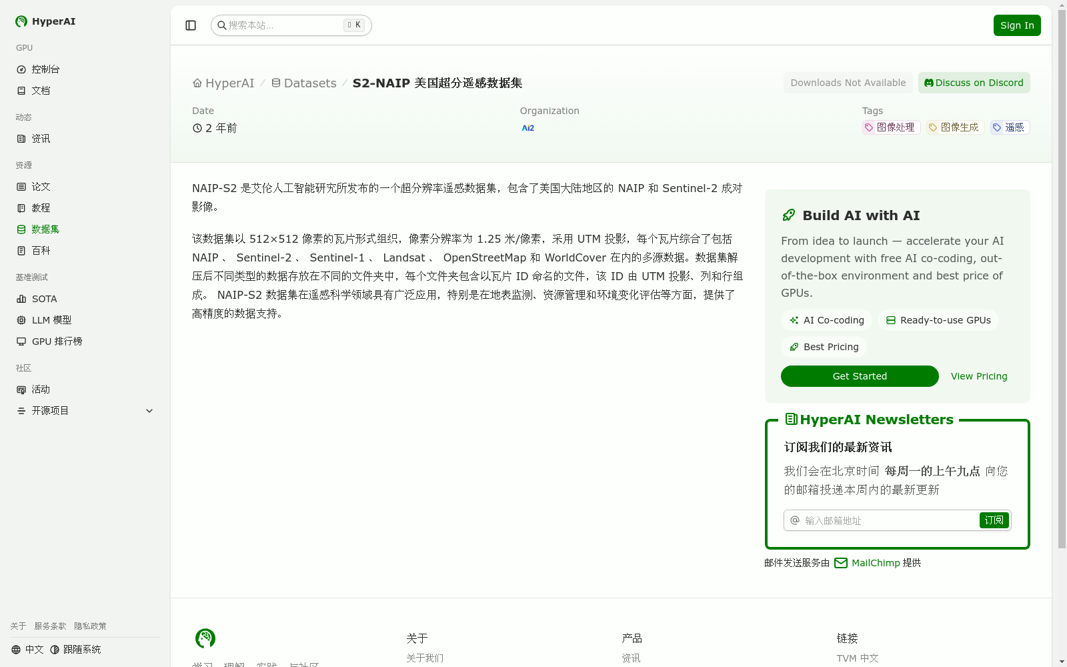Click the 图像处理 tag

click(x=891, y=127)
